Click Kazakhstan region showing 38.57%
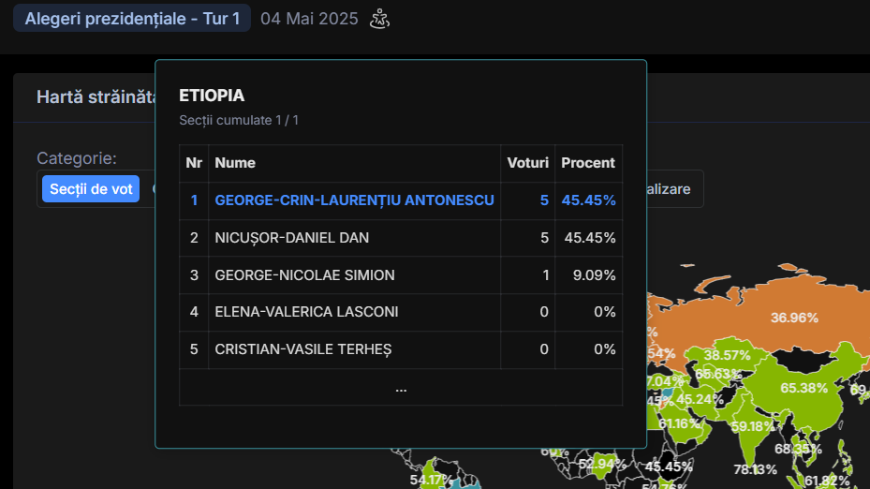Image resolution: width=870 pixels, height=489 pixels. point(727,356)
